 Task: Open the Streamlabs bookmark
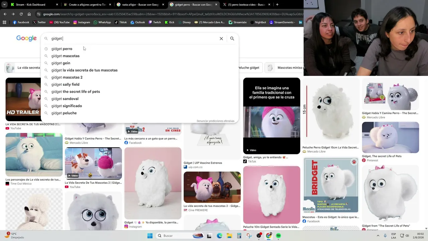238,22
